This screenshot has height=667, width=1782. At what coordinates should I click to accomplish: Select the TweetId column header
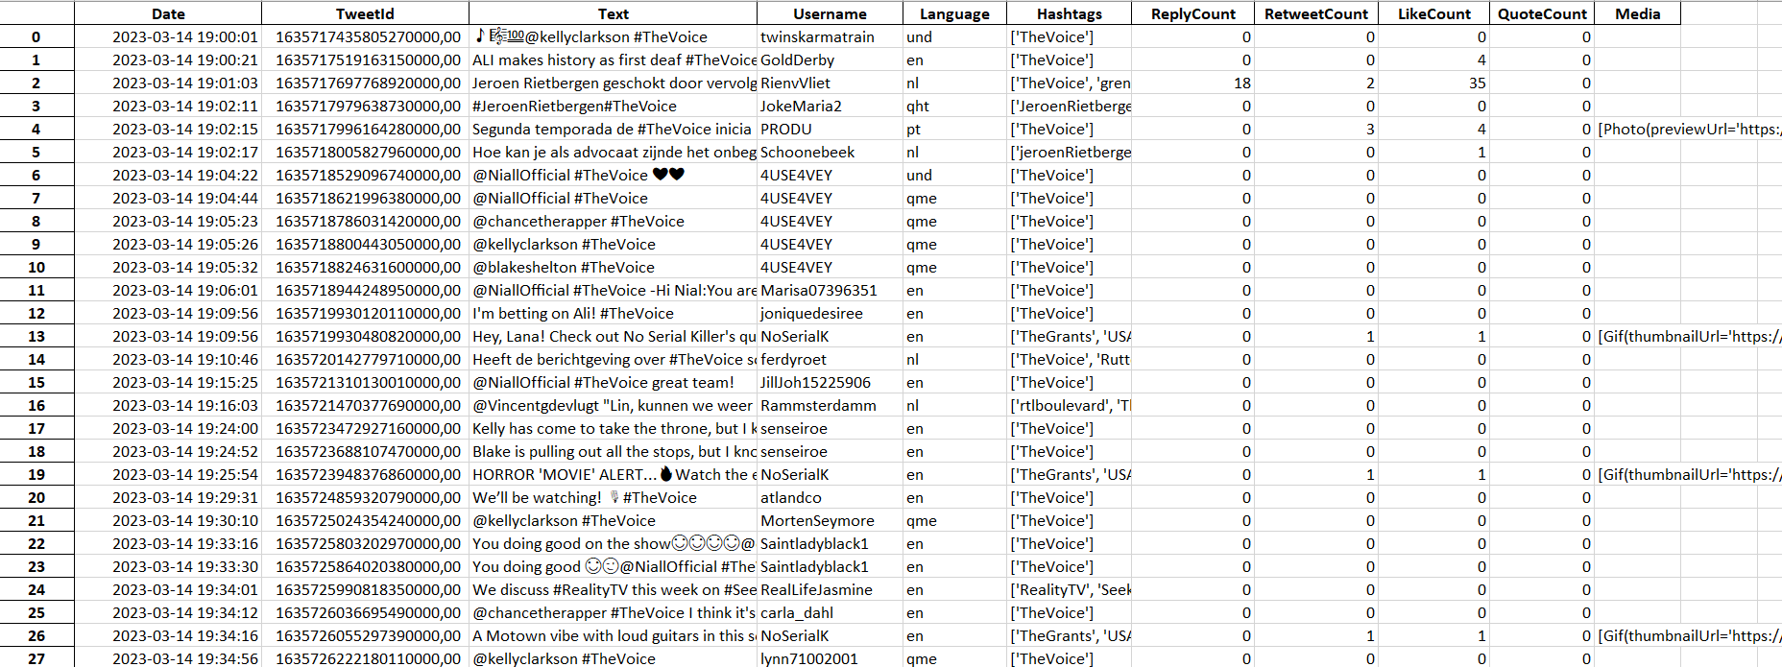(365, 13)
